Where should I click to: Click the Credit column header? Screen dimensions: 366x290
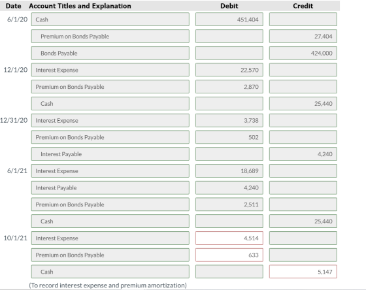(x=303, y=6)
